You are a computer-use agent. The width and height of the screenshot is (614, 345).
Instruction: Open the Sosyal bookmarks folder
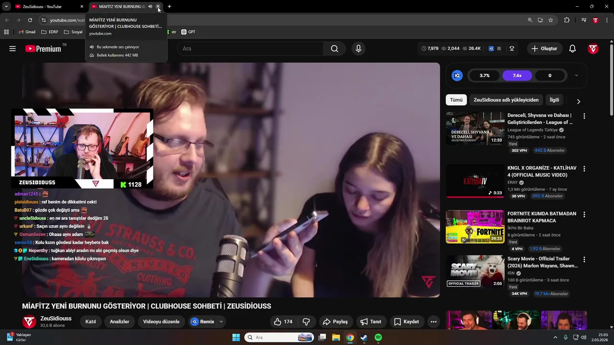[73, 32]
